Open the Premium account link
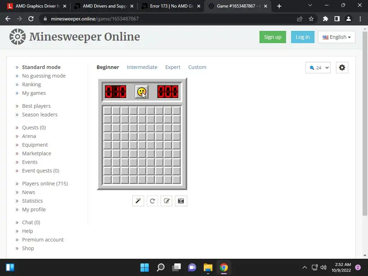The width and height of the screenshot is (368, 276). coord(43,240)
